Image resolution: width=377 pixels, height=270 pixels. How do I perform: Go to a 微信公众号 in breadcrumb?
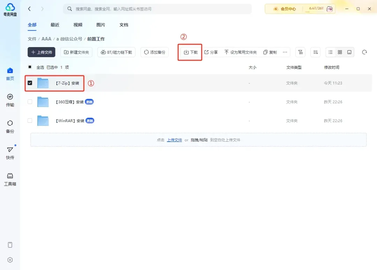(x=69, y=39)
